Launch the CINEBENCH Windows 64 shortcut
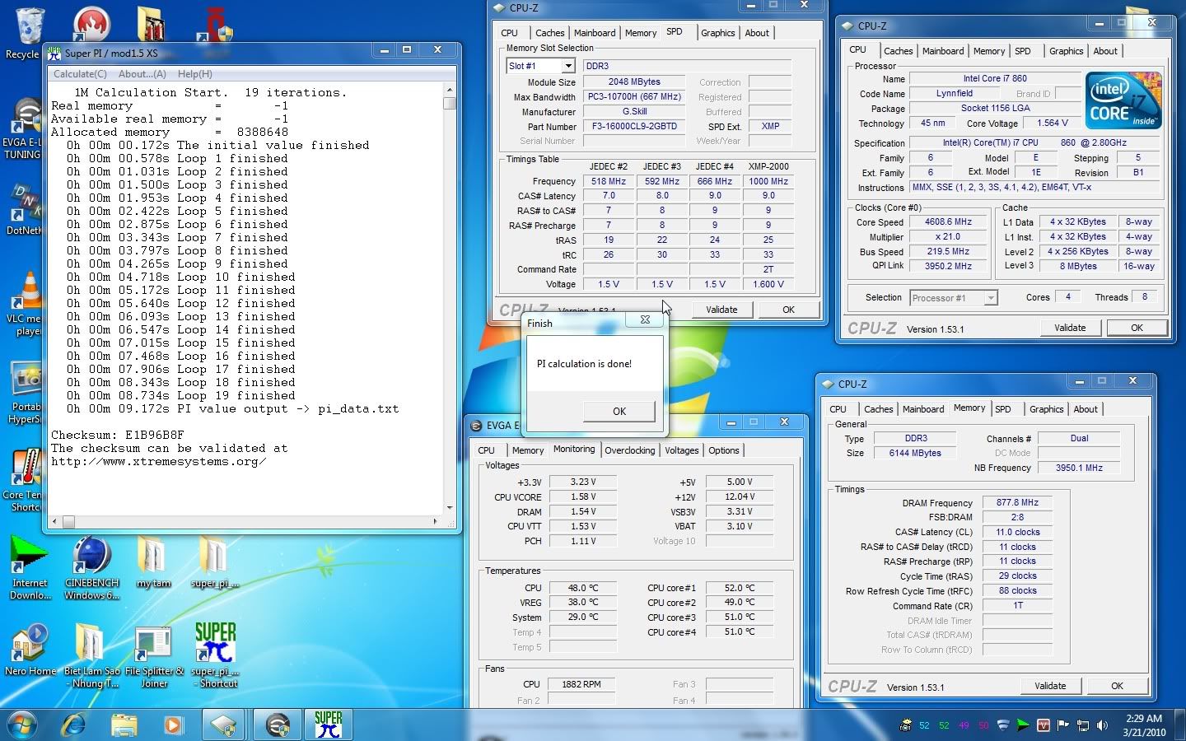 (91, 568)
